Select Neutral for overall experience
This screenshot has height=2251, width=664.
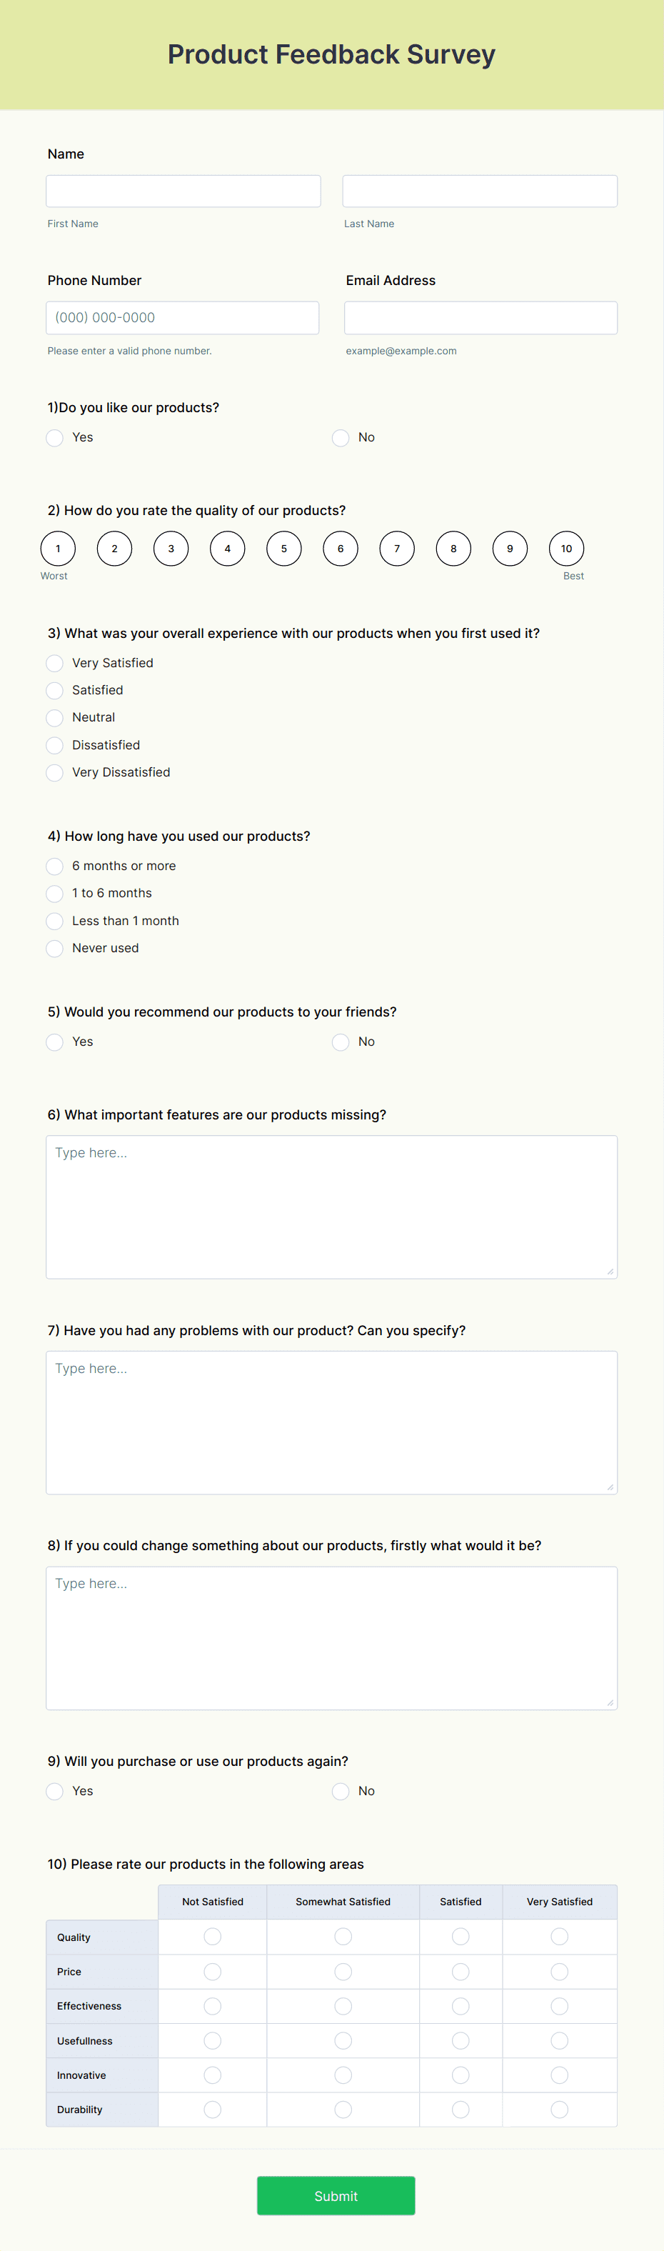point(54,717)
